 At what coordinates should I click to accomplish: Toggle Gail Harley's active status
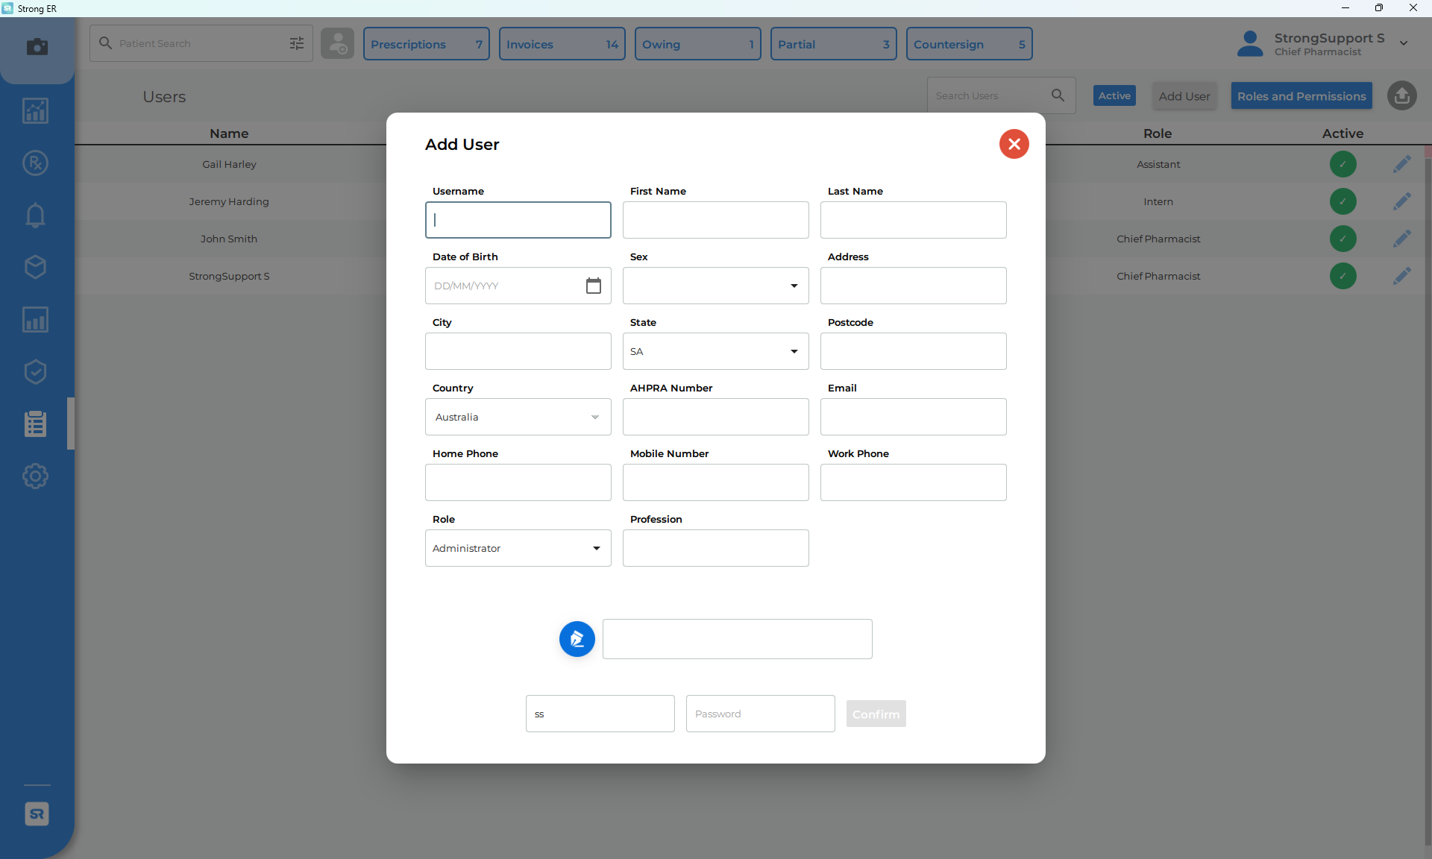1343,164
